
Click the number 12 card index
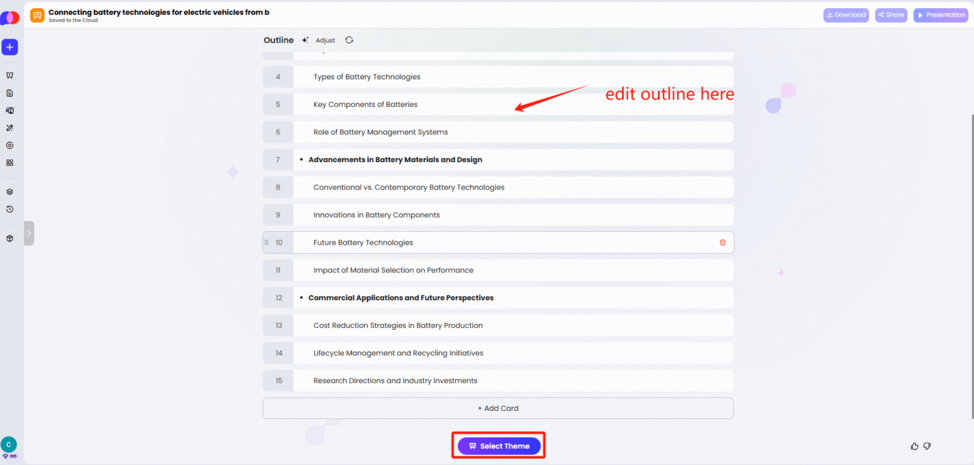(278, 298)
